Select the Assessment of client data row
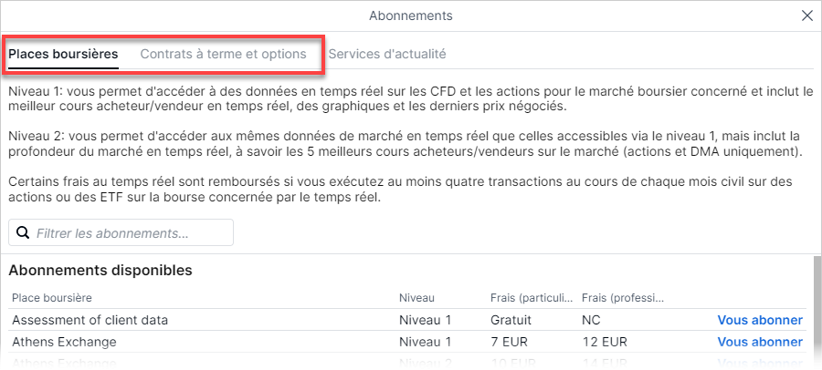This screenshot has width=822, height=370. pyautogui.click(x=407, y=320)
